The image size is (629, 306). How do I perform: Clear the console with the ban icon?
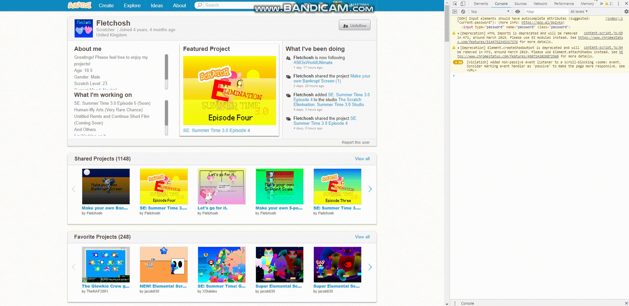463,11
